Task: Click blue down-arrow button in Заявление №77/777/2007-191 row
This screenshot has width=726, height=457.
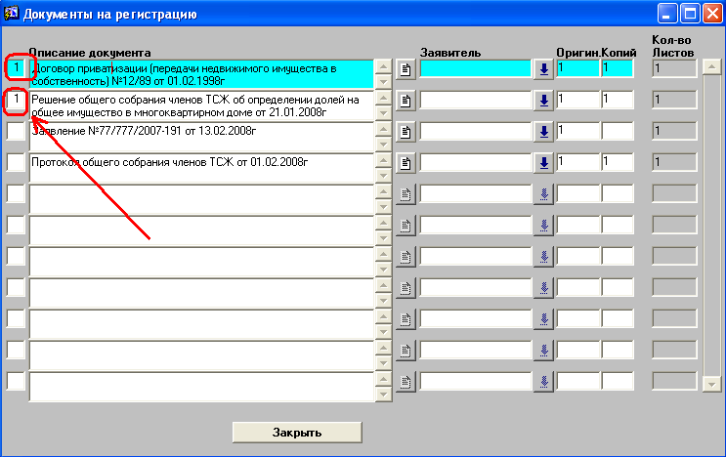Action: tap(544, 132)
